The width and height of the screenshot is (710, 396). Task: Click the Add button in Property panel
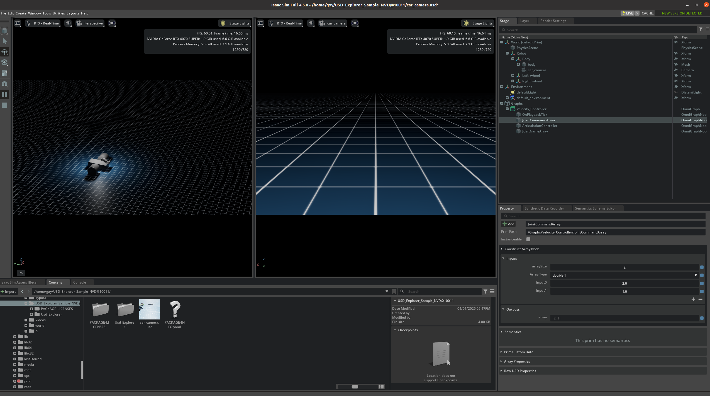(508, 224)
